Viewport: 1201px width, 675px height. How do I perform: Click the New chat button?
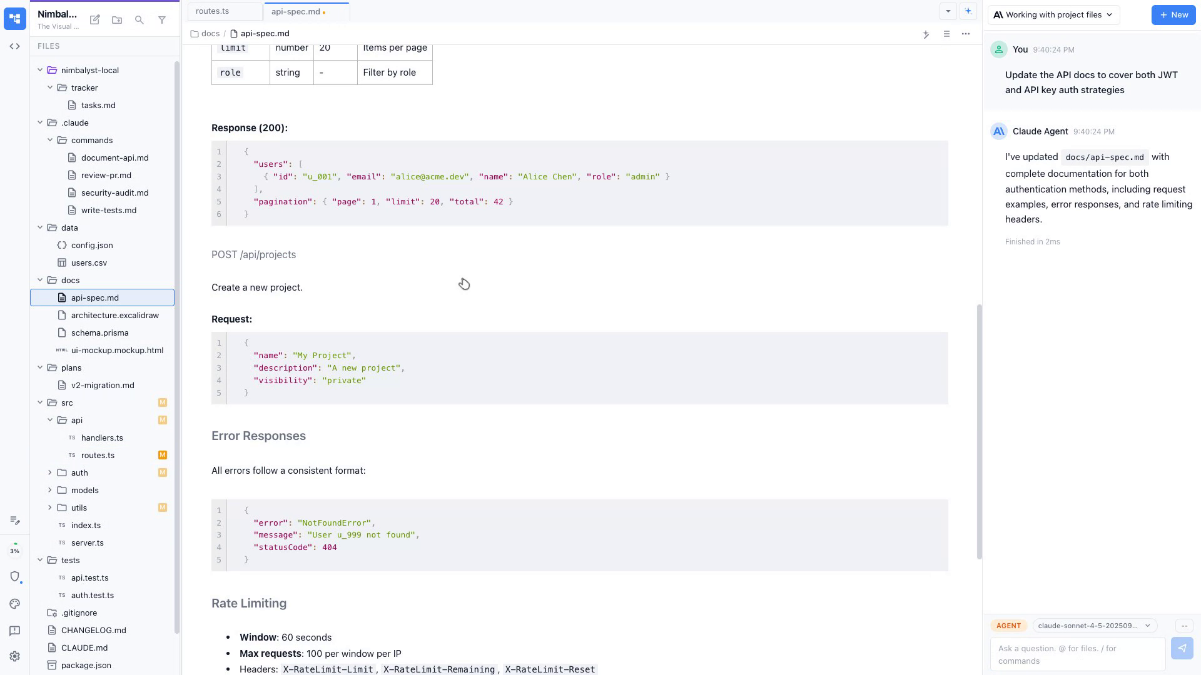[x=1173, y=14]
